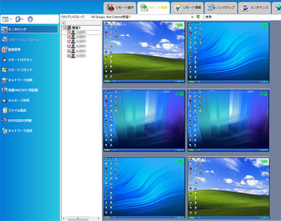This screenshot has height=221, width=281.
Task: Uncheck the first client checkbox in tree
Action: coord(69,32)
